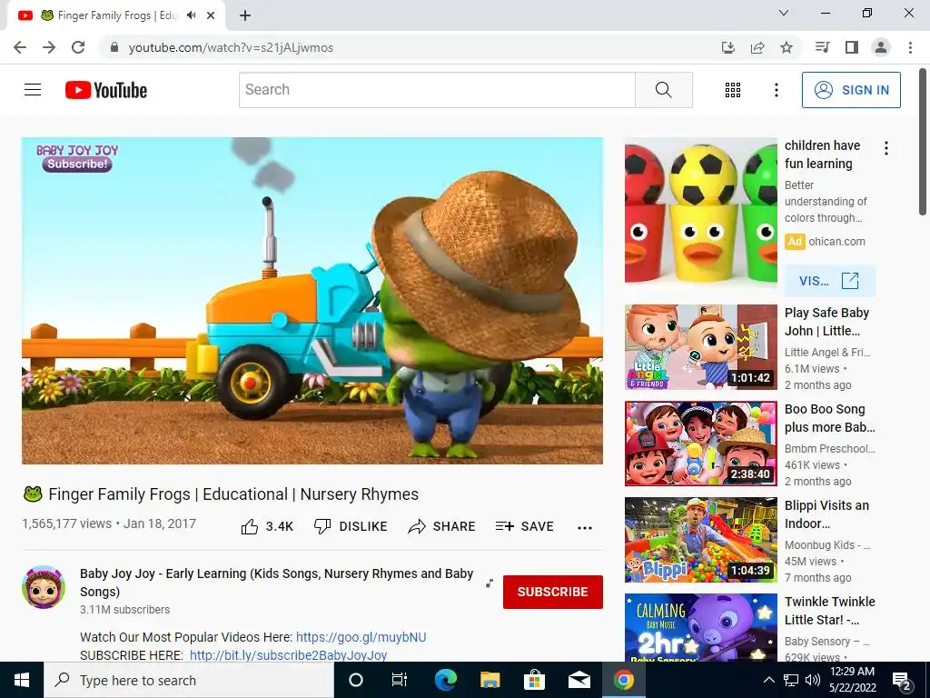Image resolution: width=930 pixels, height=698 pixels.
Task: View site information lock icon
Action: point(114,47)
